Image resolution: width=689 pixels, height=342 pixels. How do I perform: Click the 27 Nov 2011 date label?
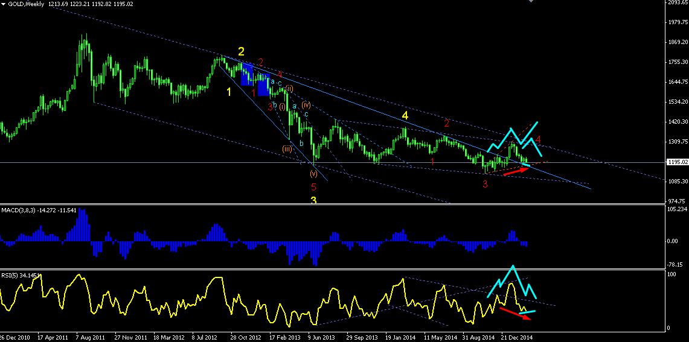[130, 338]
